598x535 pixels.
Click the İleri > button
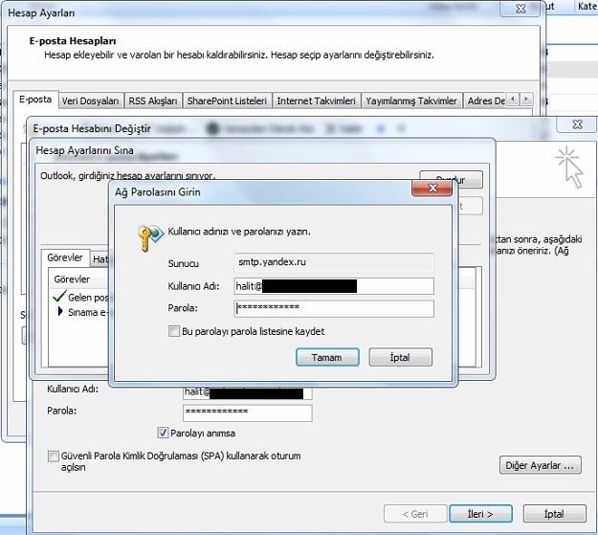(480, 514)
